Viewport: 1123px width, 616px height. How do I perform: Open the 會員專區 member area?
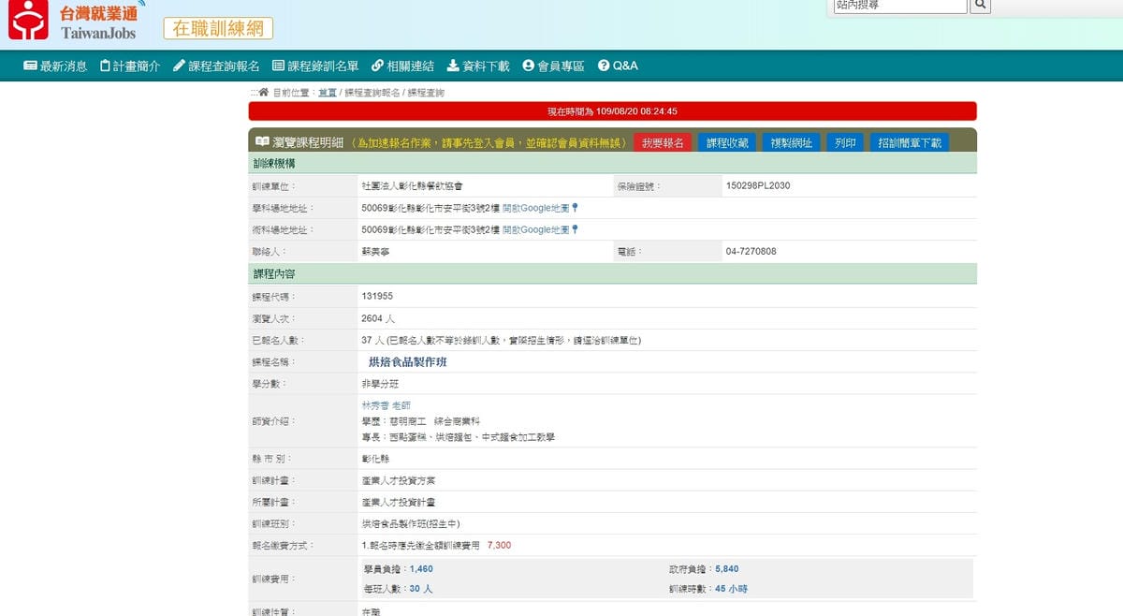click(x=553, y=66)
